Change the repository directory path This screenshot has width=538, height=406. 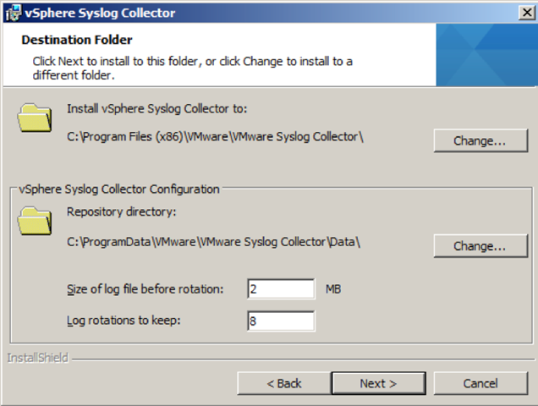point(480,246)
